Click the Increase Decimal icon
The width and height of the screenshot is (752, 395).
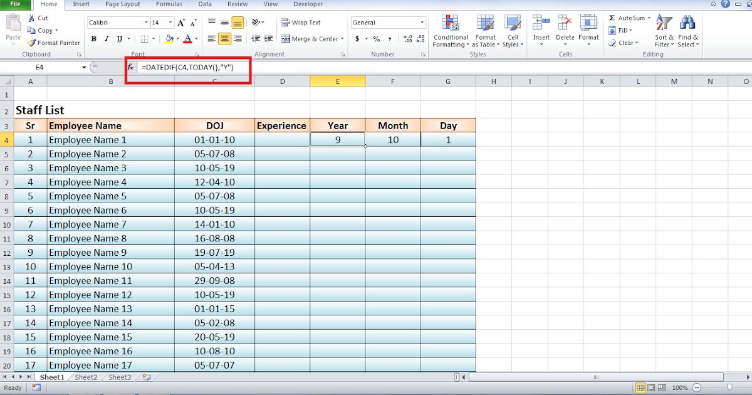click(407, 38)
